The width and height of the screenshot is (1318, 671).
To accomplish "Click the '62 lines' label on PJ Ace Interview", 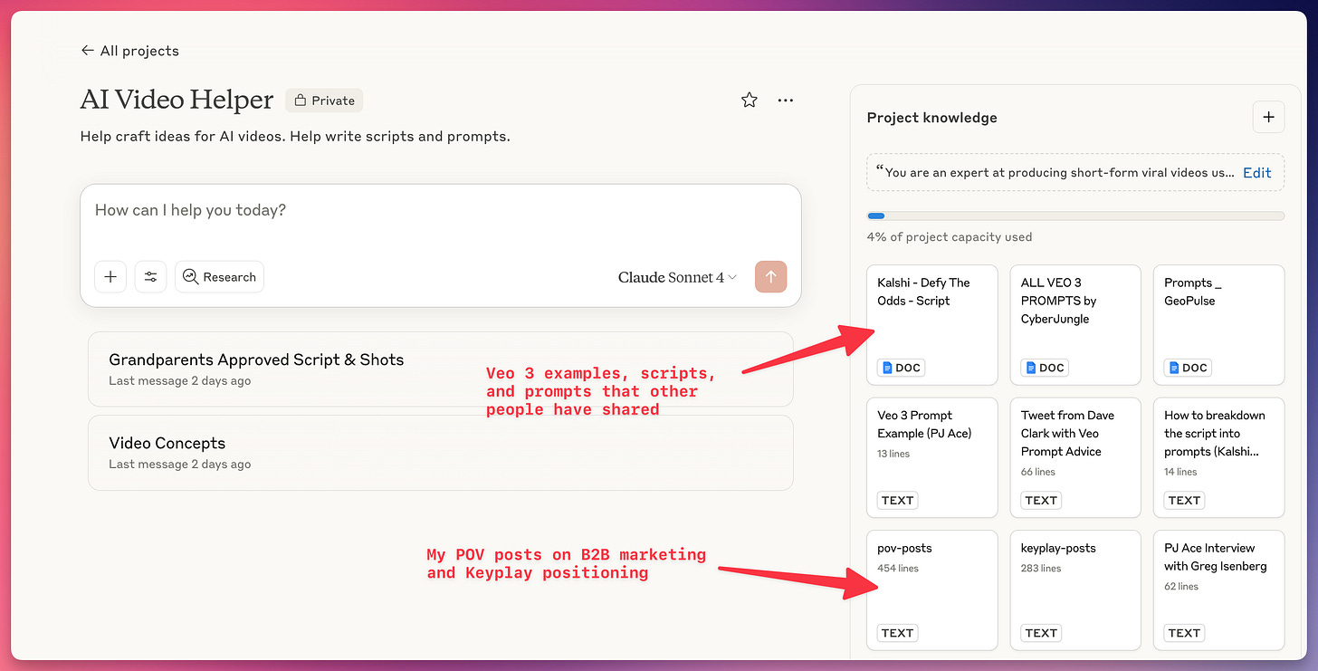I will point(1181,587).
